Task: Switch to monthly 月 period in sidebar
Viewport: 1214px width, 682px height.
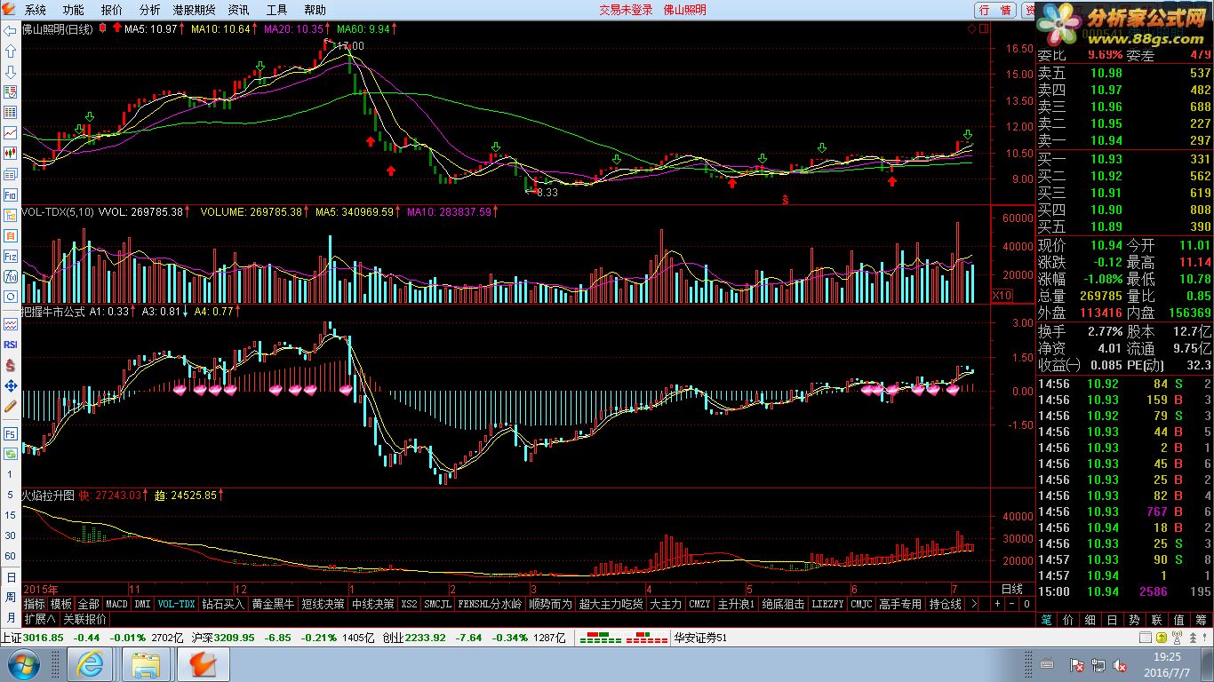Action: tap(11, 617)
